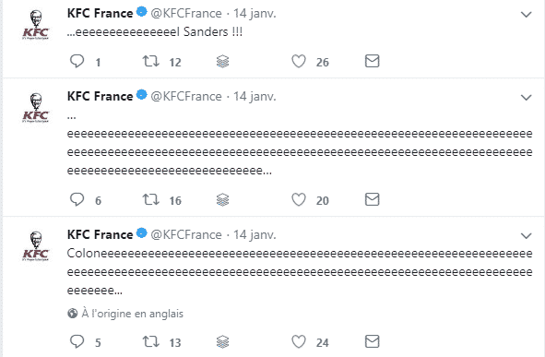
Task: Send 'Sanders !!!' tweet via direct message
Action: click(x=372, y=61)
